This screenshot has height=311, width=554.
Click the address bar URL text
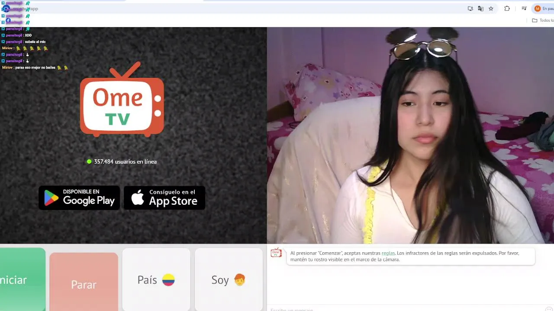tap(25, 9)
